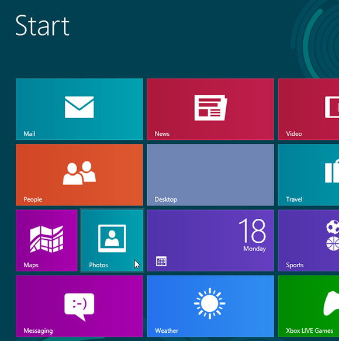This screenshot has height=341, width=339.
Task: Launch the Messaging tile
Action: coord(79,306)
